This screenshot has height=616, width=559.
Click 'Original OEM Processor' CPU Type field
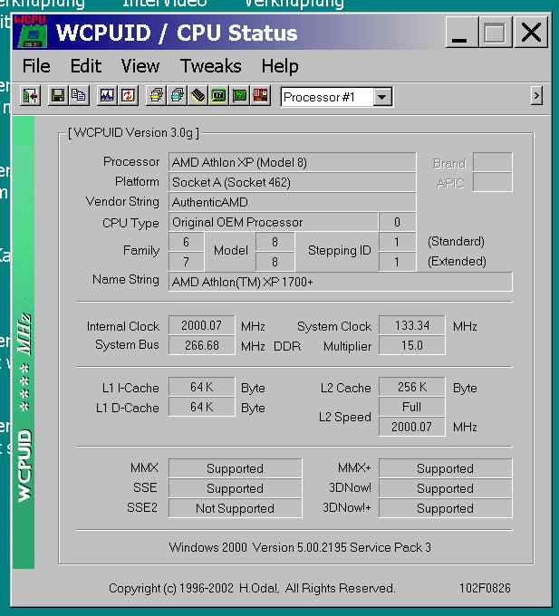(x=274, y=222)
